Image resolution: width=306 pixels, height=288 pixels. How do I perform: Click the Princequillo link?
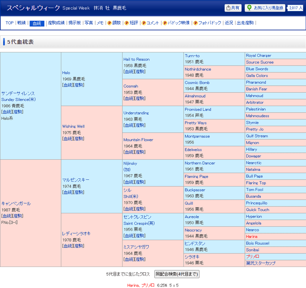coord(257,203)
